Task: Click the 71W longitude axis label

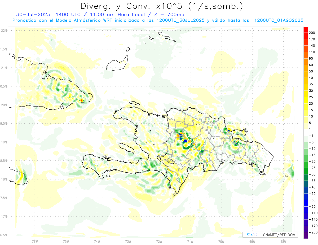Action: coord(190,241)
